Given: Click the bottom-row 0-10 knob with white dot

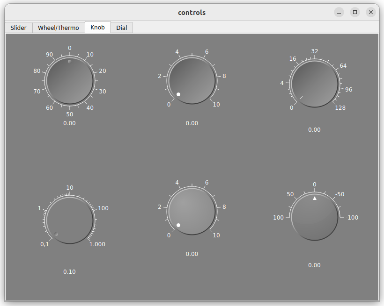Looking at the screenshot, I should pos(192,212).
